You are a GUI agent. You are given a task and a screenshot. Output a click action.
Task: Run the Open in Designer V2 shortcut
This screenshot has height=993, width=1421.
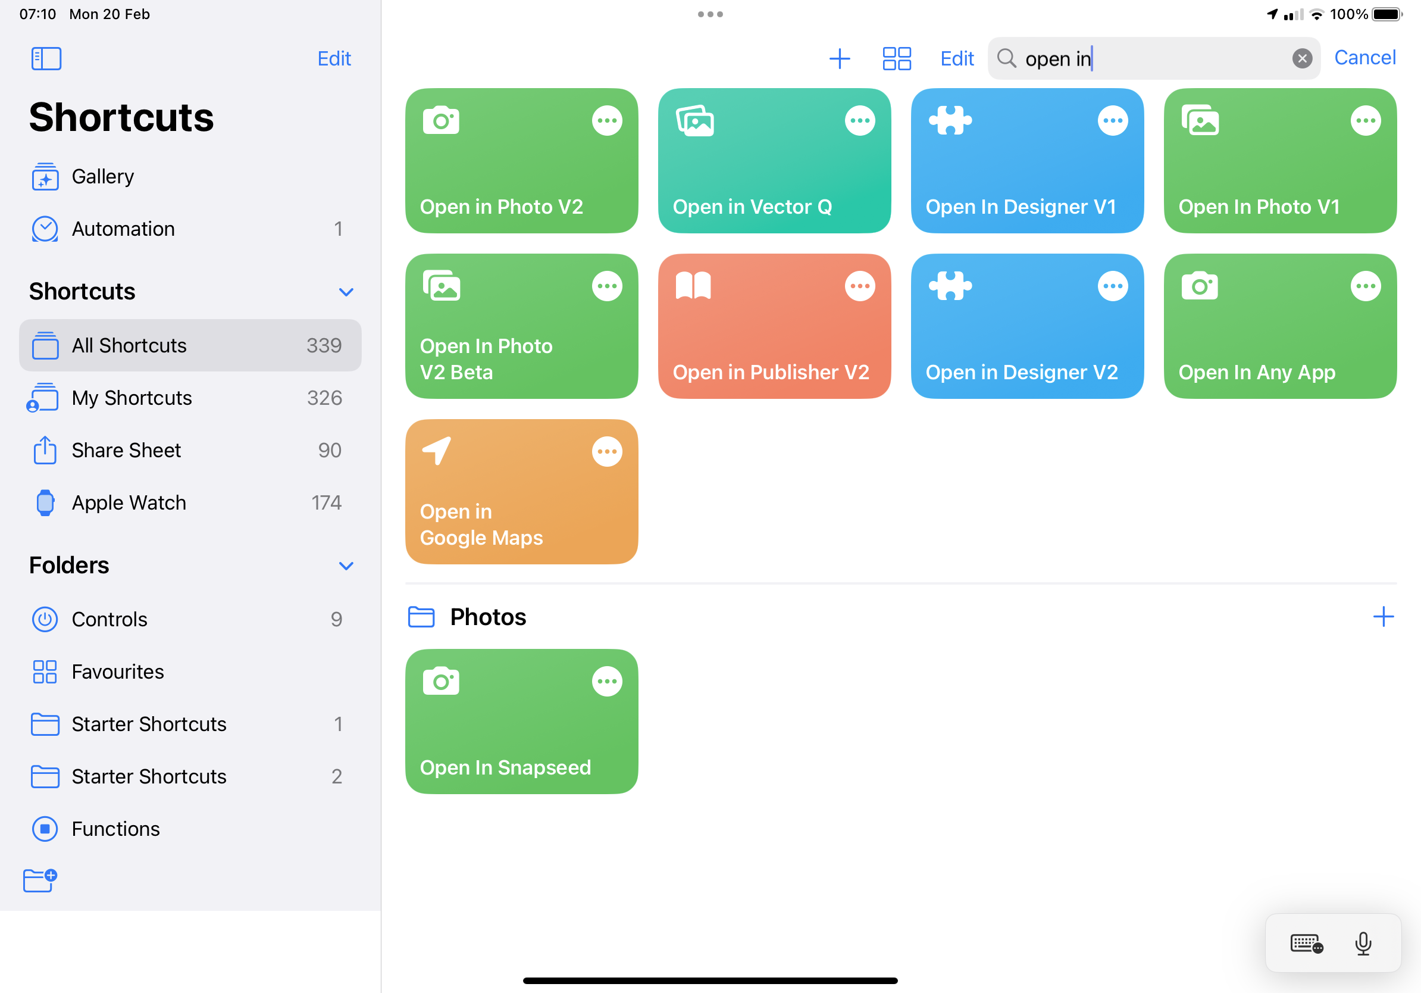(1026, 326)
